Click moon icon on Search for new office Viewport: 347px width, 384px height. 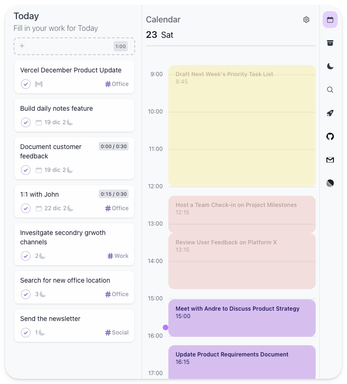43,294
